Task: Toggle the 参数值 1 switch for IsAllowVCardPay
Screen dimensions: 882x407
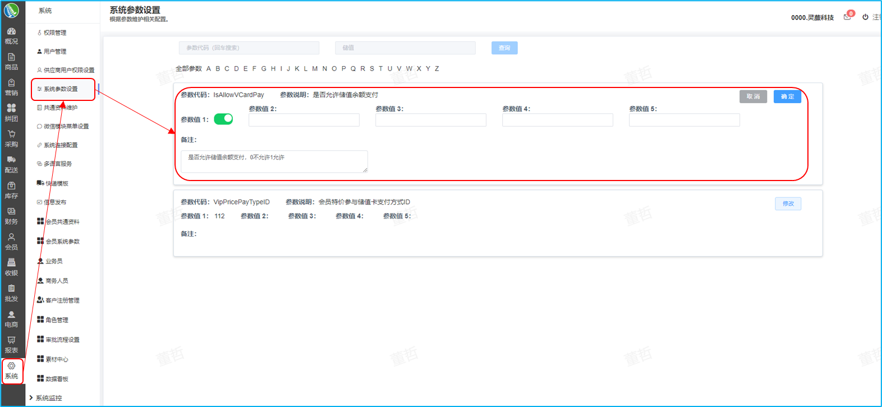Action: pyautogui.click(x=223, y=119)
